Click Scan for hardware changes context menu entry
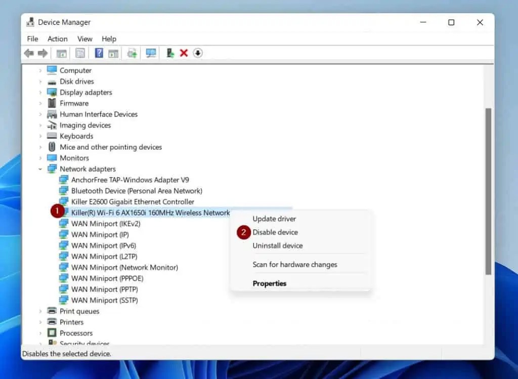 pos(295,264)
